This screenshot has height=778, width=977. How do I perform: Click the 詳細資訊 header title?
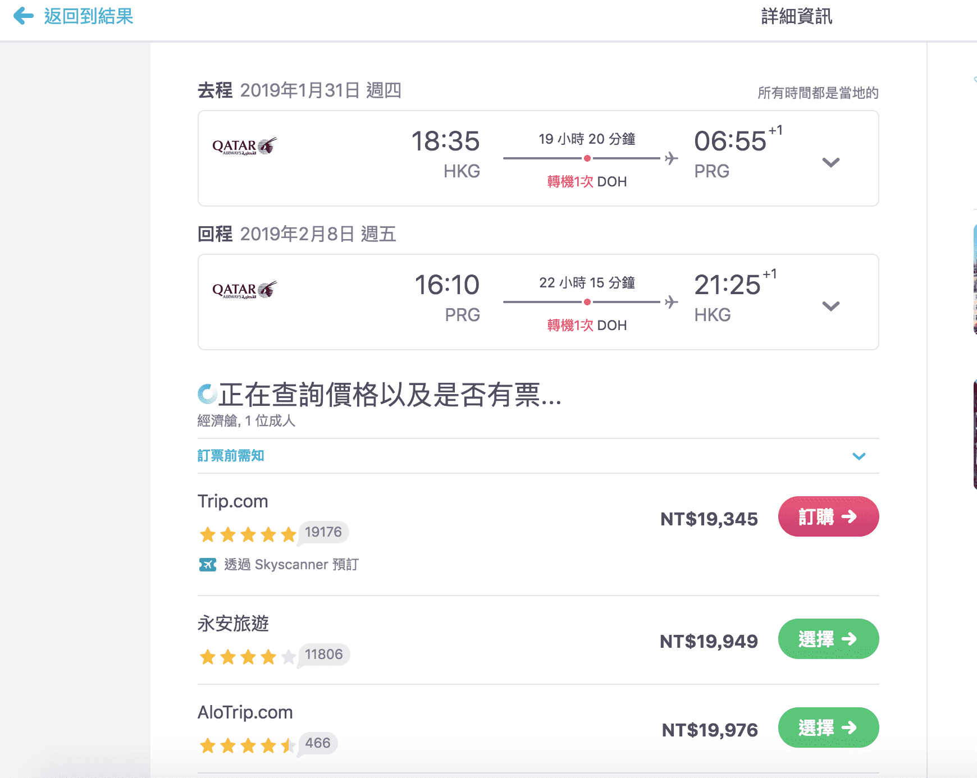[797, 16]
